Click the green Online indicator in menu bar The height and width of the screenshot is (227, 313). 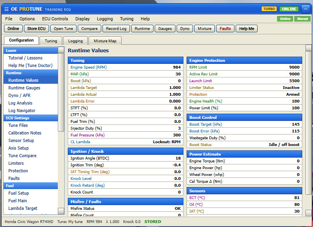[285, 19]
